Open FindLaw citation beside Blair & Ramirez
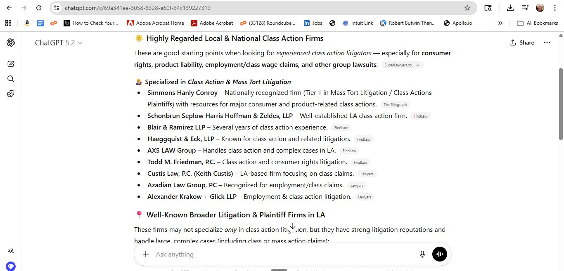This screenshot has height=271, width=564. (x=341, y=128)
